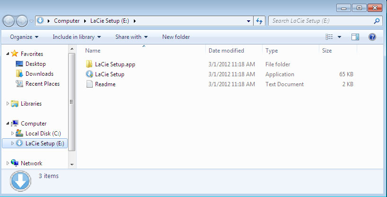Sort by the Date modified column header
The height and width of the screenshot is (197, 387).
(x=226, y=51)
